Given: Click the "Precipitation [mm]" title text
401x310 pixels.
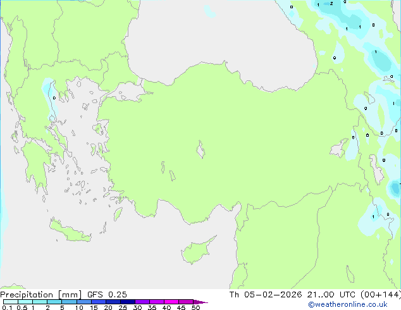Looking at the screenshot, I should click(x=41, y=295).
